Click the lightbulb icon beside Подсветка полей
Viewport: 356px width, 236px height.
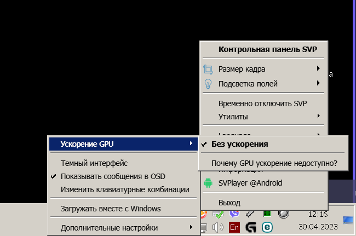[208, 84]
